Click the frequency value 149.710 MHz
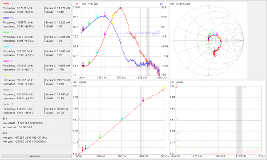This screenshot has height=160, width=267. point(24,37)
